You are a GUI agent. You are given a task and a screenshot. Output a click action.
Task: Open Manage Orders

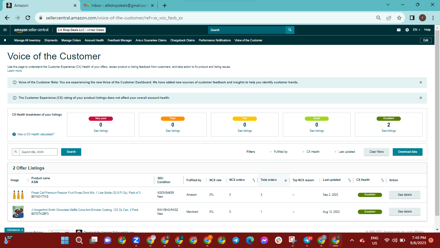coord(71,40)
